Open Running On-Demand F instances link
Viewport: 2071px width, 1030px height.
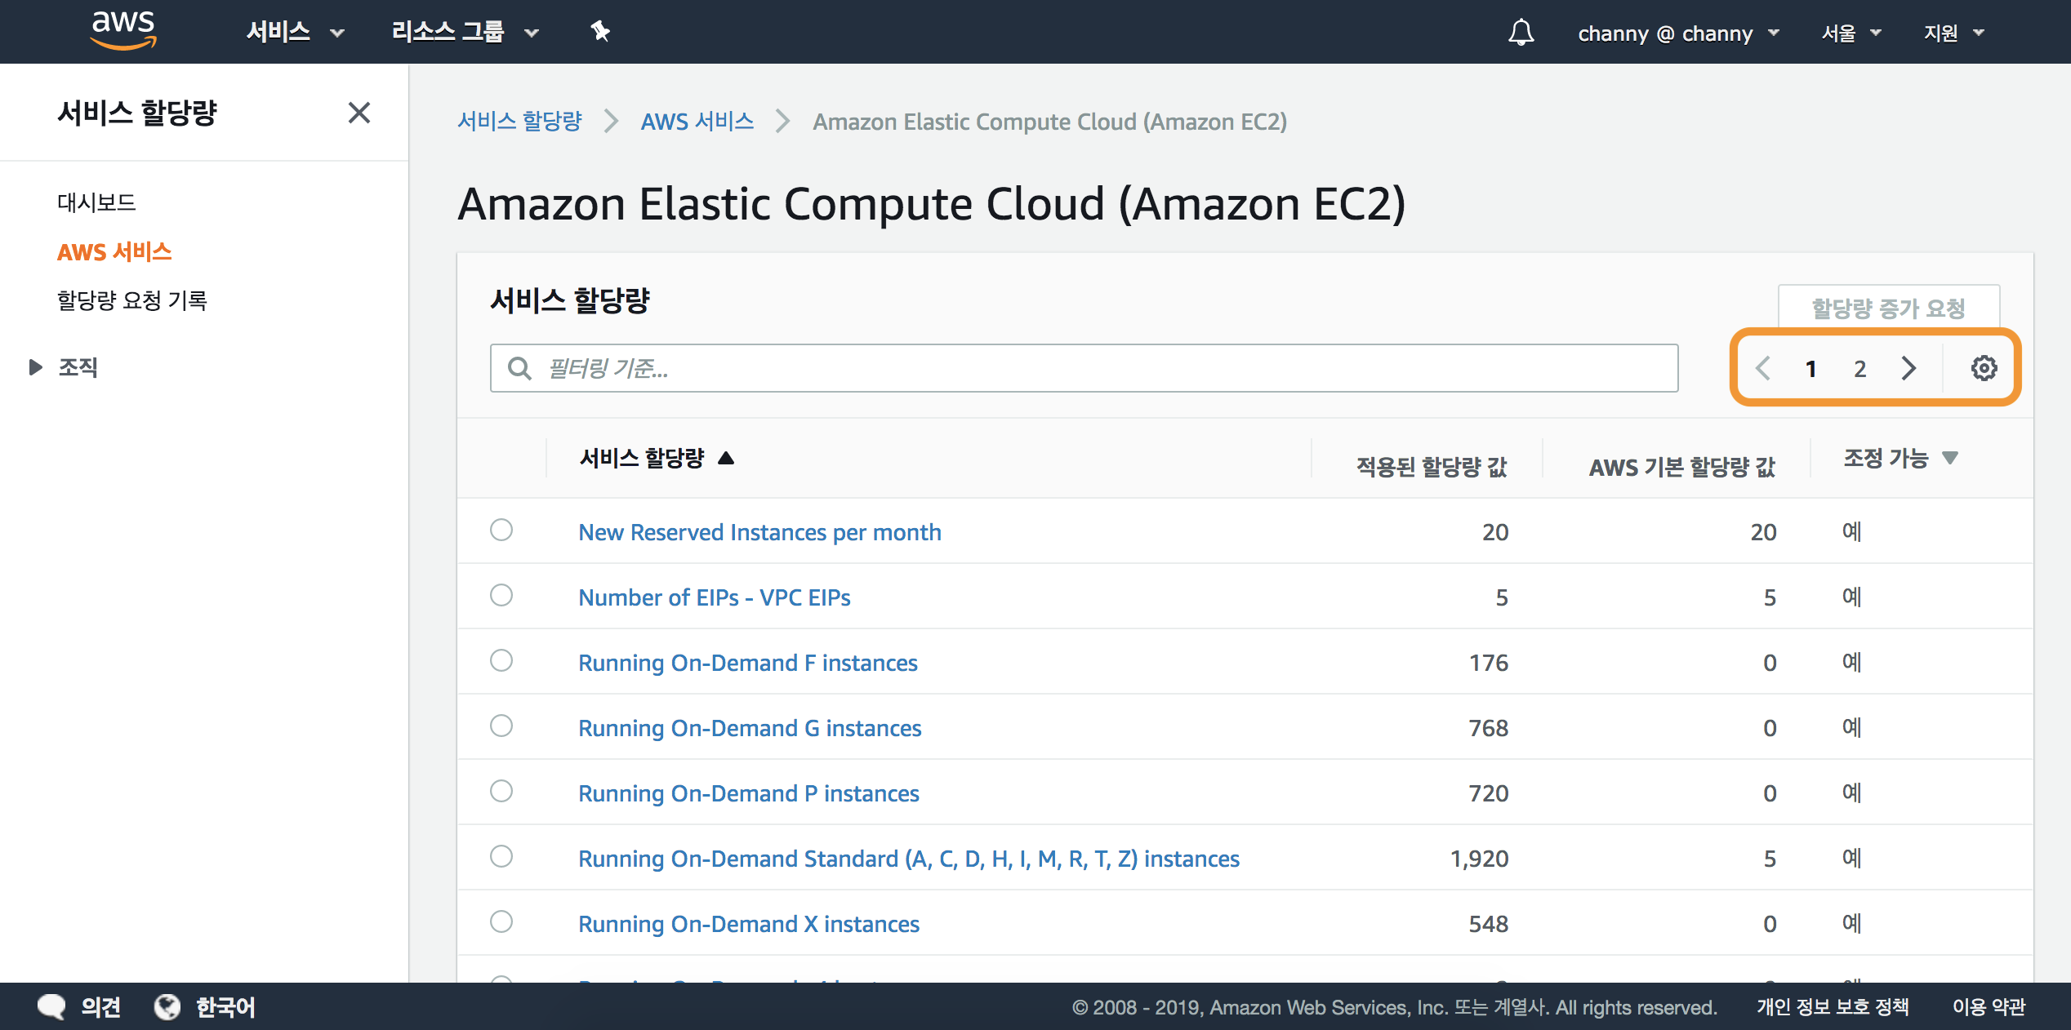point(748,663)
